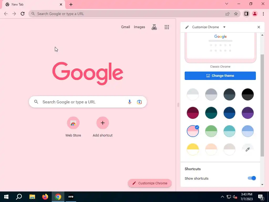
Task: Expand the Customize Chrome panel dropdown arrow
Action: click(224, 27)
